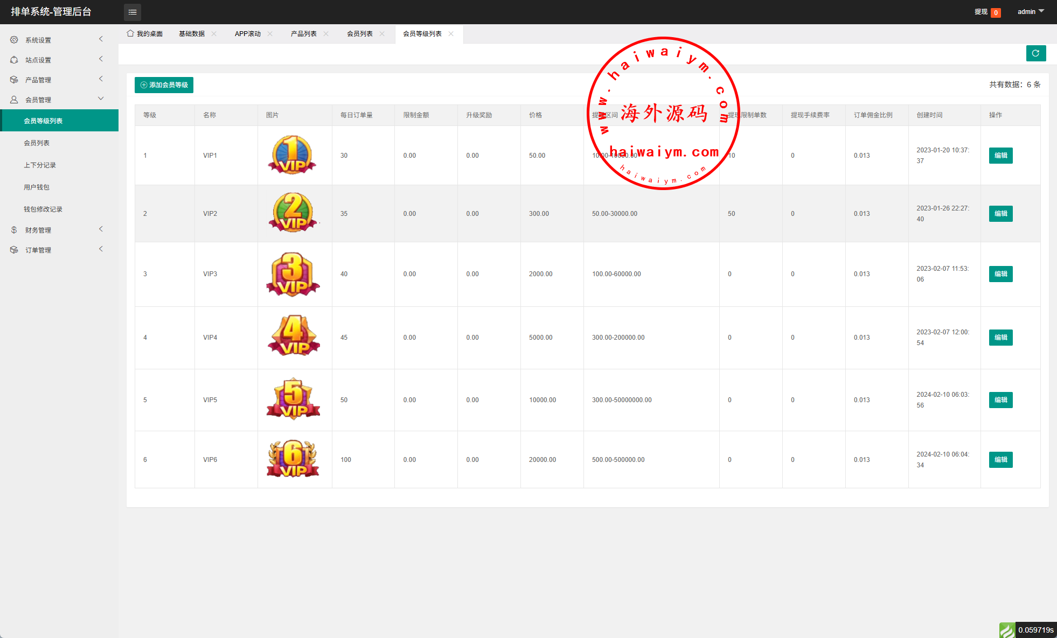Click the 系统设置 gear icon
Screen dimensions: 1057x638
[x=14, y=40]
